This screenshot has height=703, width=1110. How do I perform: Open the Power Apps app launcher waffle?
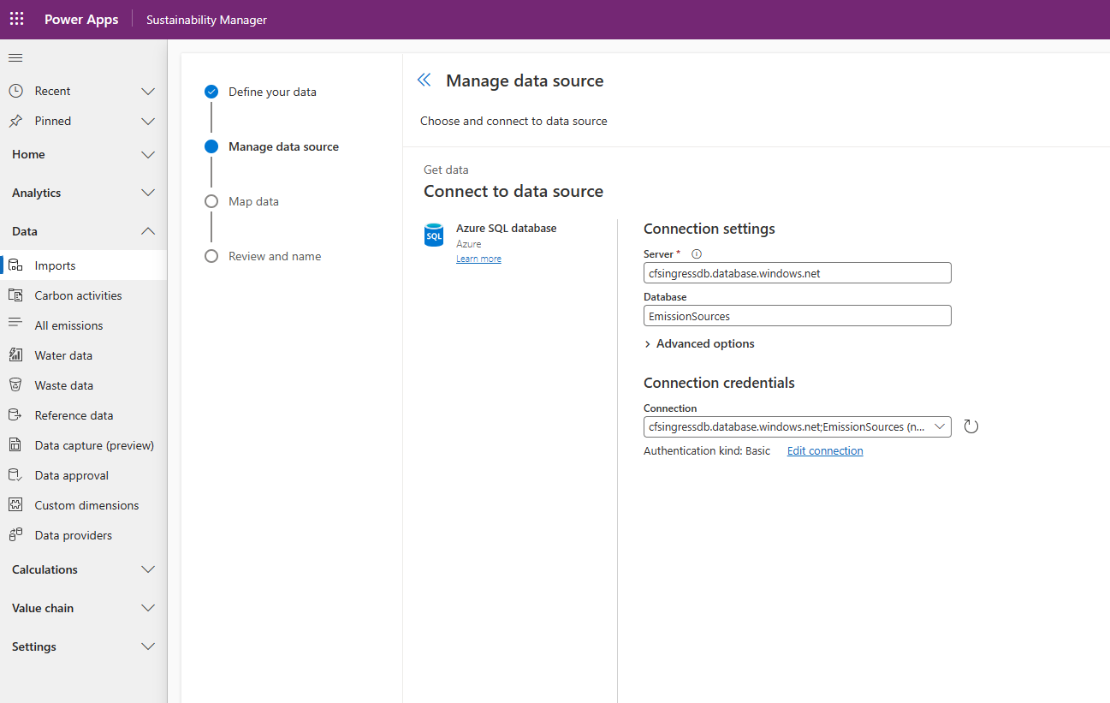pos(17,19)
